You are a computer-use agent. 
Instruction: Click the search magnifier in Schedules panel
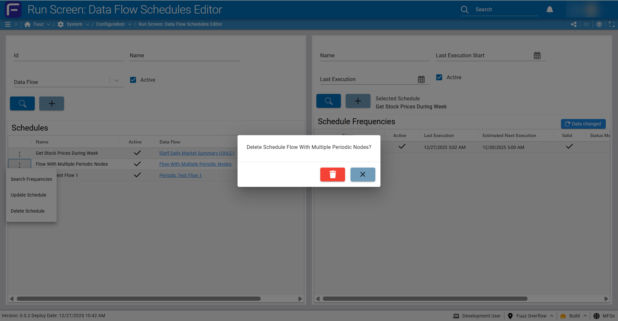coord(22,104)
